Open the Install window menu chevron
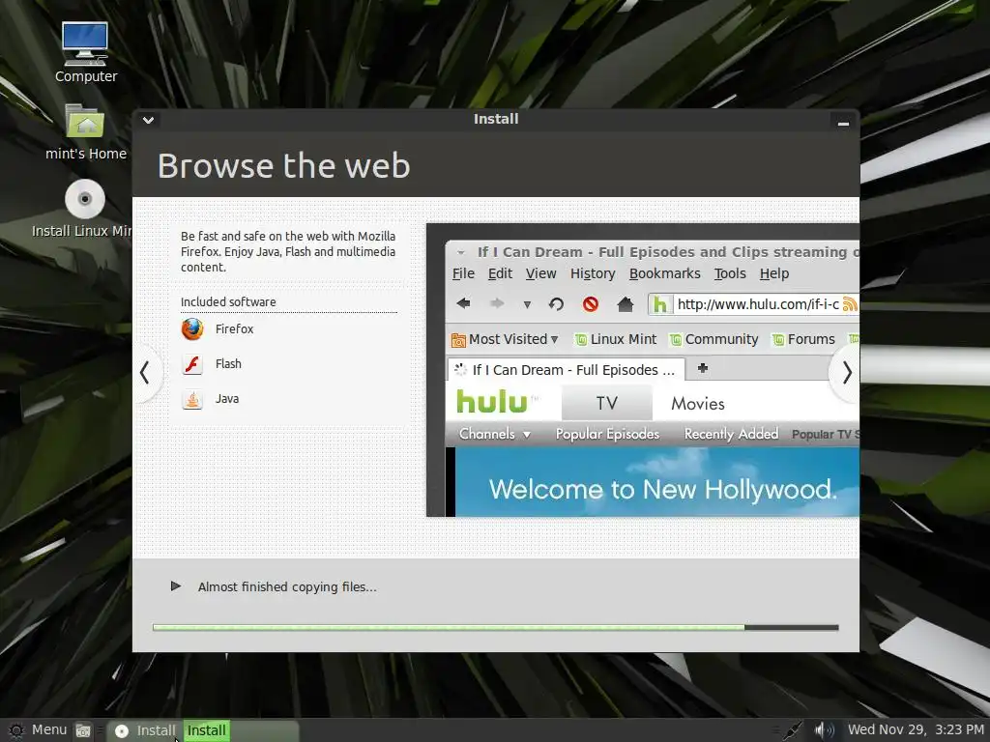Viewport: 990px width, 742px height. tap(148, 120)
